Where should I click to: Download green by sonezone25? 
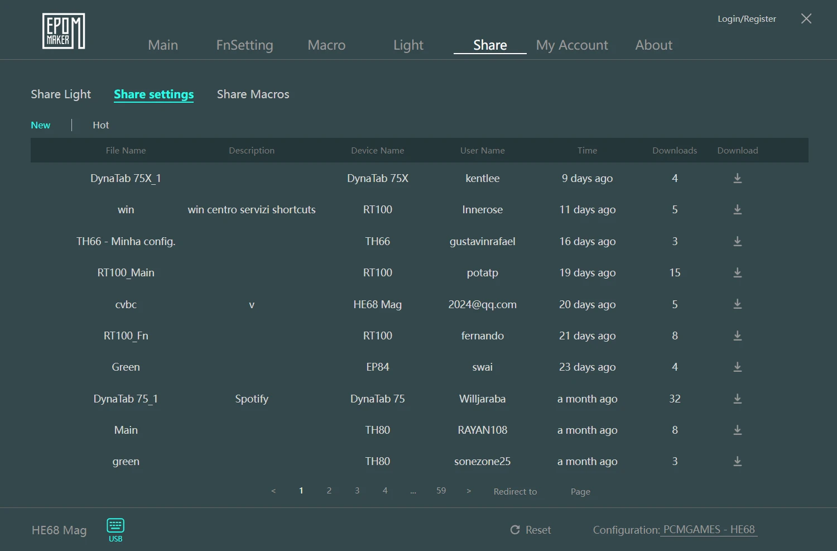737,461
